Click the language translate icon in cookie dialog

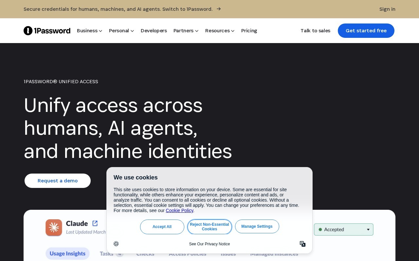tap(302, 244)
